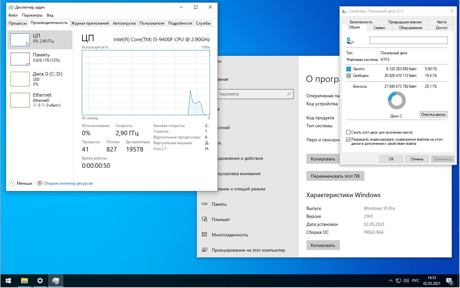Image resolution: width=460 pixels, height=288 pixels.
Task: Switch input language РУС
Action: [415, 281]
